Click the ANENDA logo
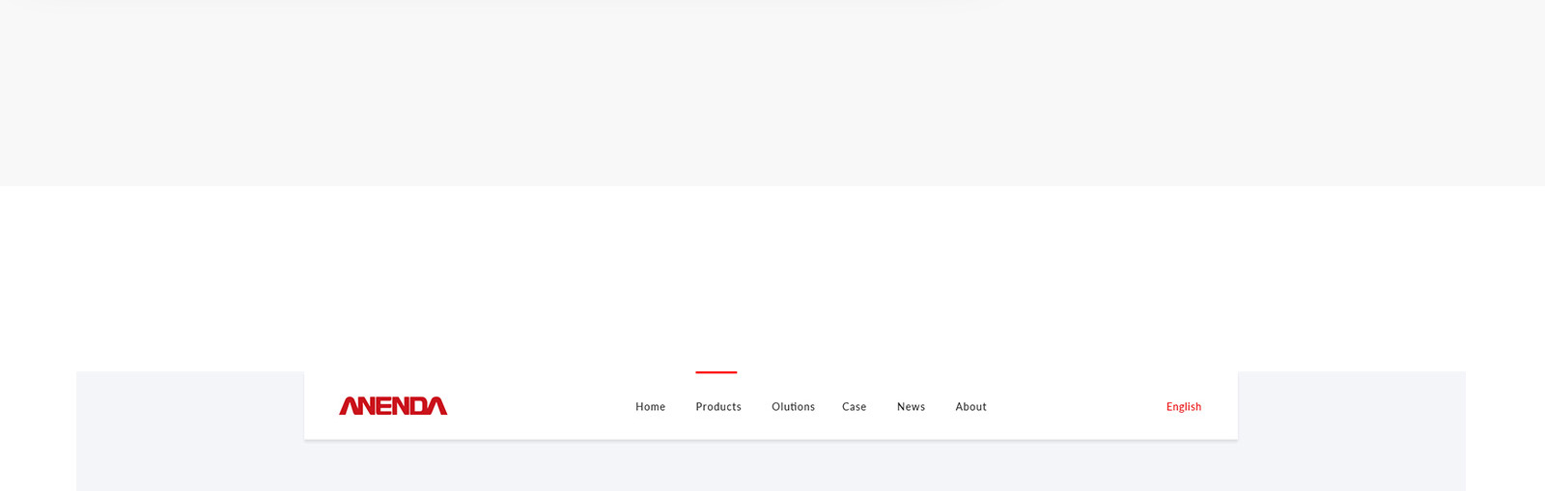 click(x=393, y=406)
